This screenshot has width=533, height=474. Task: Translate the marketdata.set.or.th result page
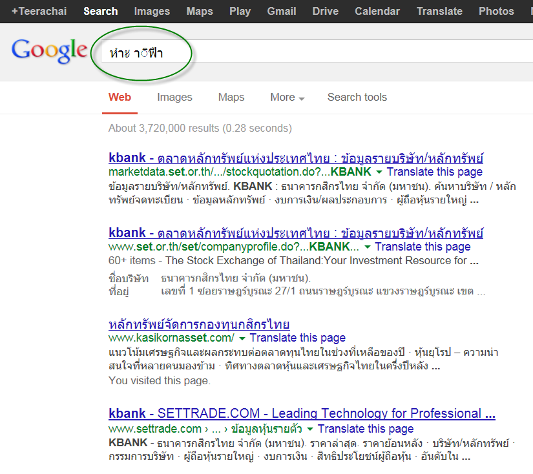click(x=434, y=172)
